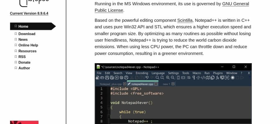The image size is (280, 124).
Task: Open the Donate sidebar link
Action: coord(24,62)
